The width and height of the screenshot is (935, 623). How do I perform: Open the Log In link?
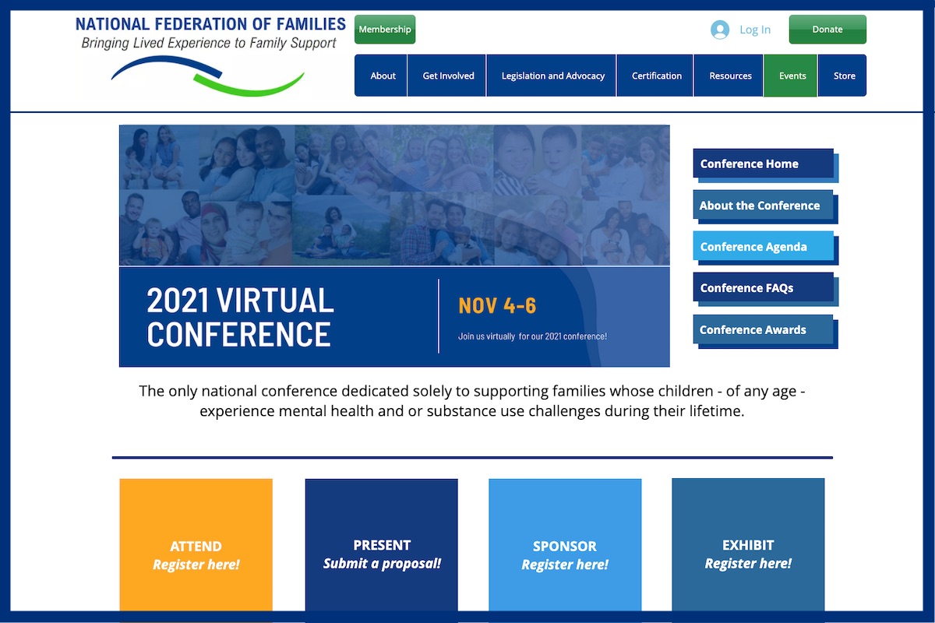coord(754,30)
